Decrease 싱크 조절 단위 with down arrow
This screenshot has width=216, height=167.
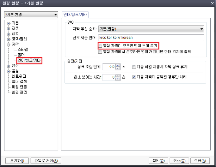pyautogui.click(x=118, y=69)
